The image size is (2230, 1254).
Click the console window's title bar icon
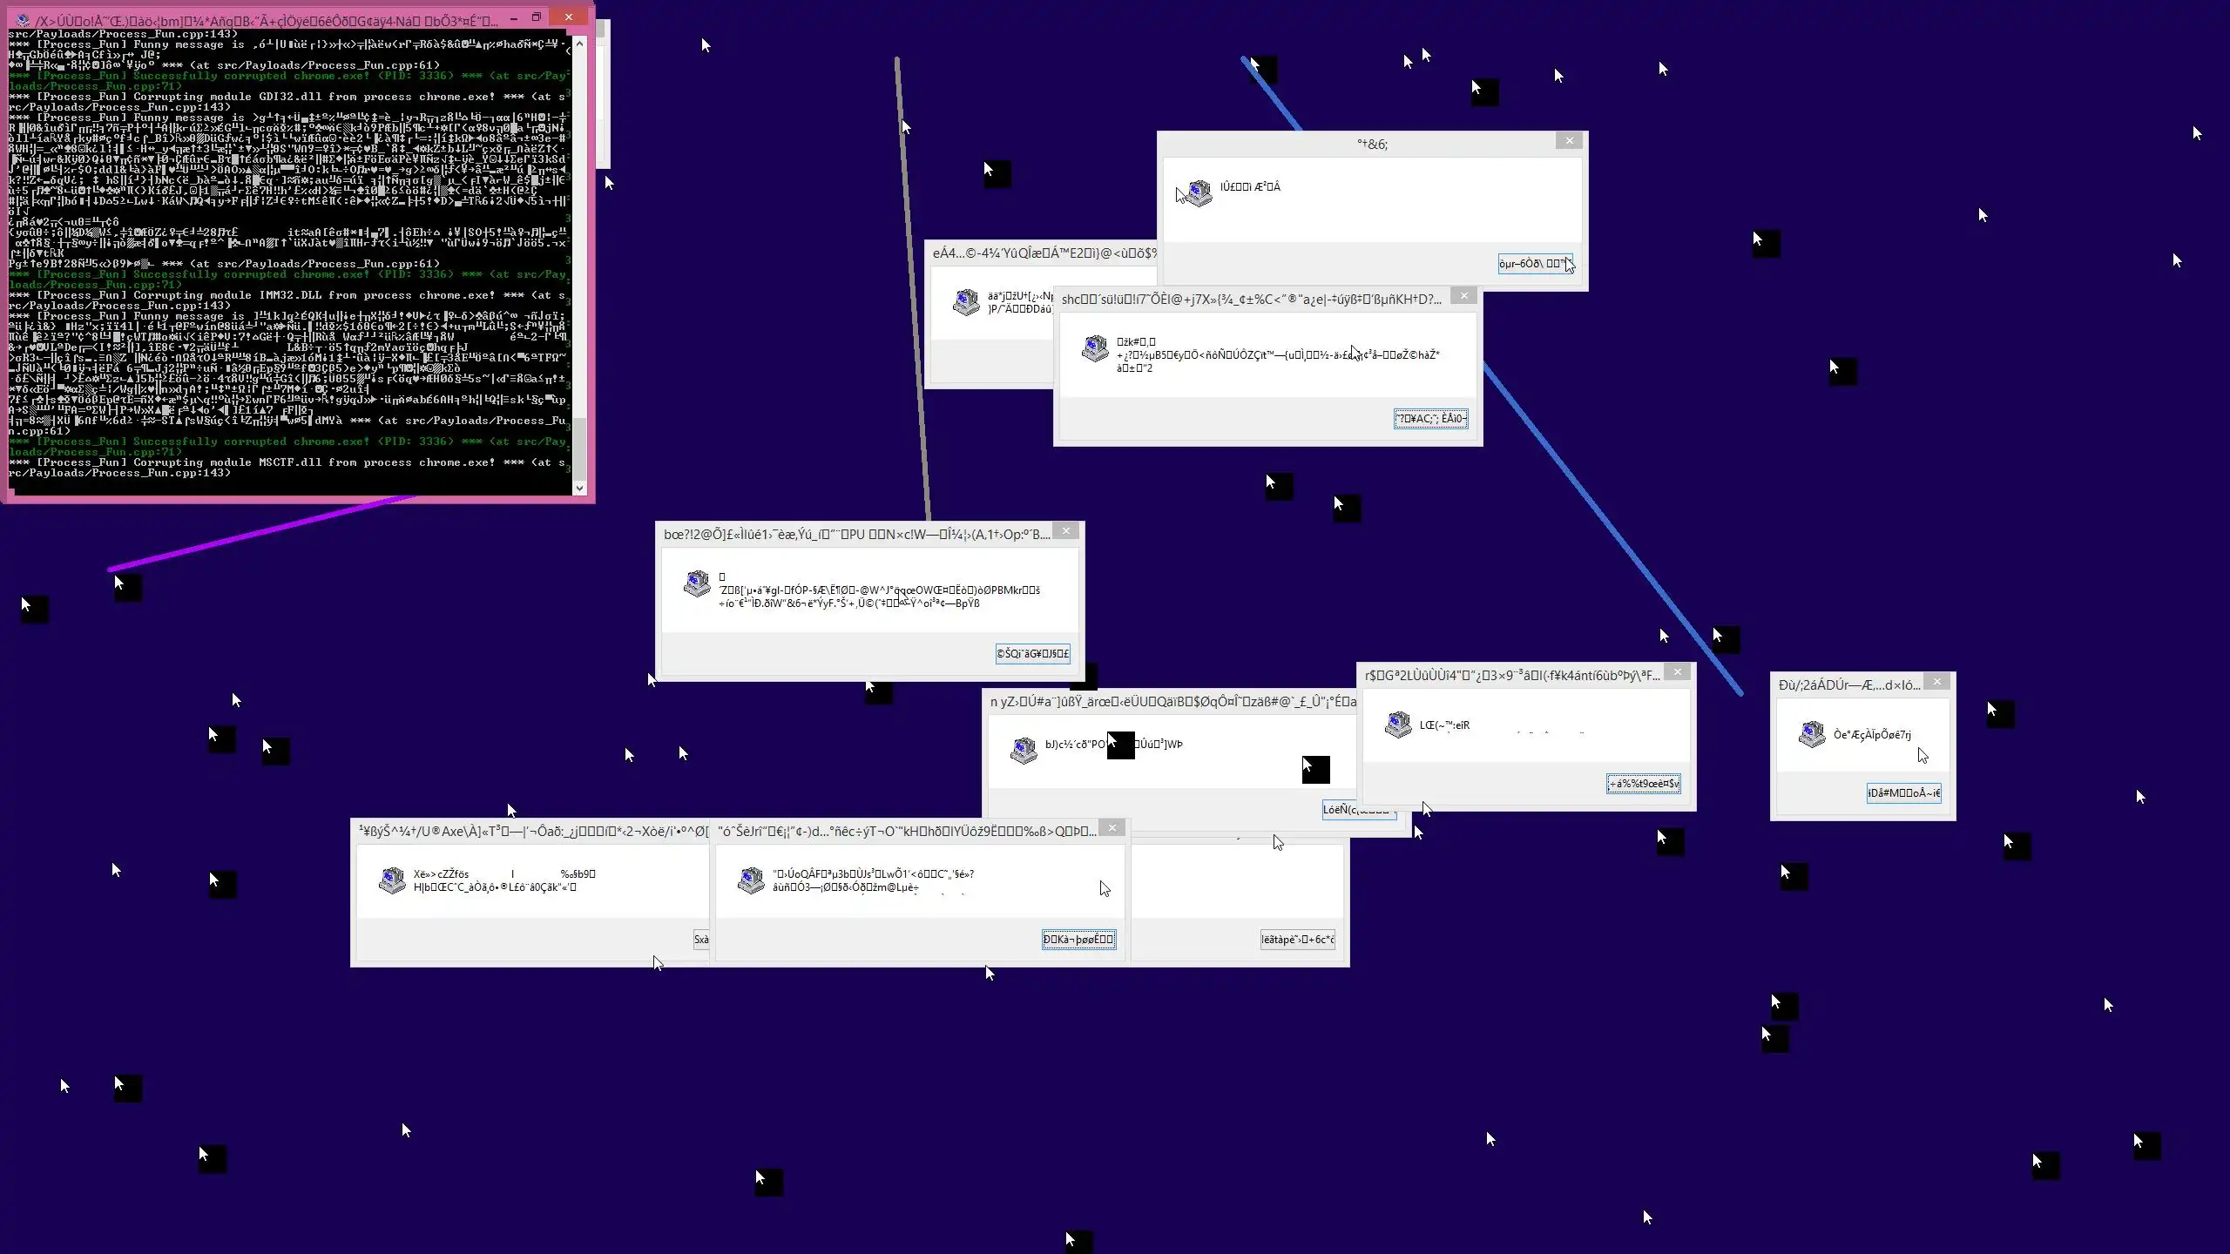[x=23, y=19]
